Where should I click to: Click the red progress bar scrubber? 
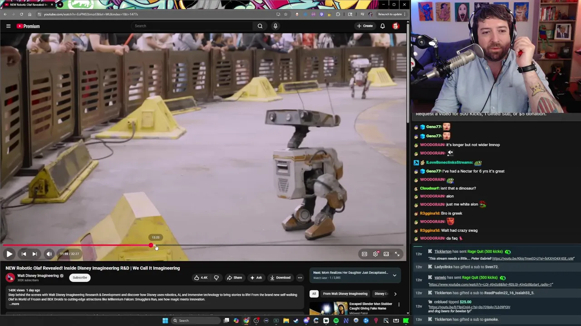pyautogui.click(x=151, y=245)
